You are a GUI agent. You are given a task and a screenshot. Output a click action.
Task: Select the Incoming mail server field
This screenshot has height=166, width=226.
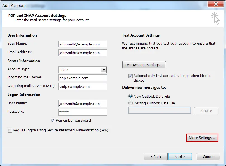click(83, 78)
